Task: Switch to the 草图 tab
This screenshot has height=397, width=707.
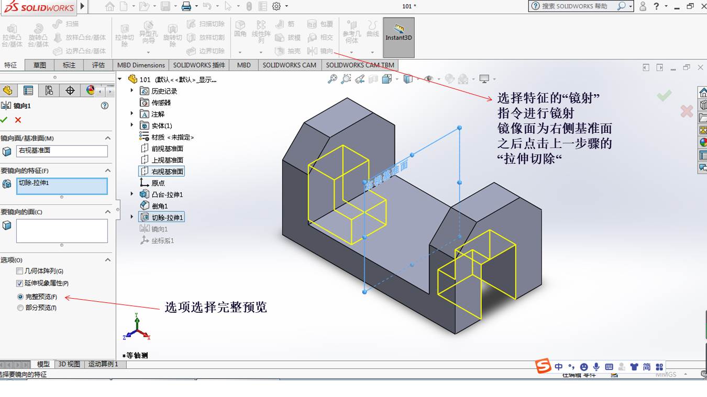Action: tap(40, 65)
